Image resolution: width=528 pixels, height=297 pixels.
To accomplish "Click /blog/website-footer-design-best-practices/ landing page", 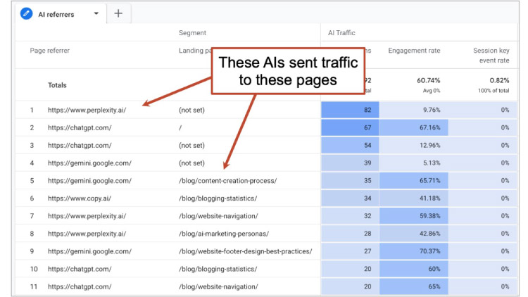I will [245, 251].
